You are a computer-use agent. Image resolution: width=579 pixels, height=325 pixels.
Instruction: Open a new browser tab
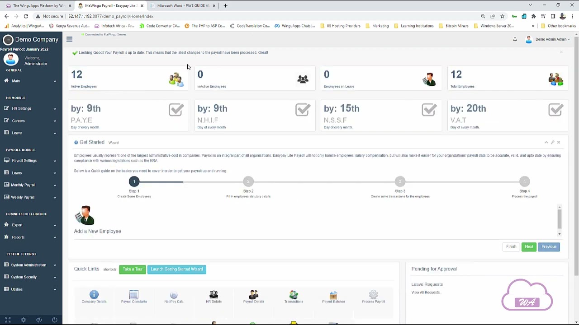click(x=225, y=5)
